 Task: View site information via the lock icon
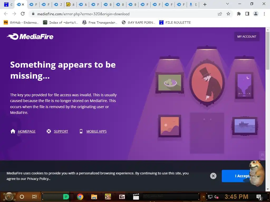click(x=33, y=14)
